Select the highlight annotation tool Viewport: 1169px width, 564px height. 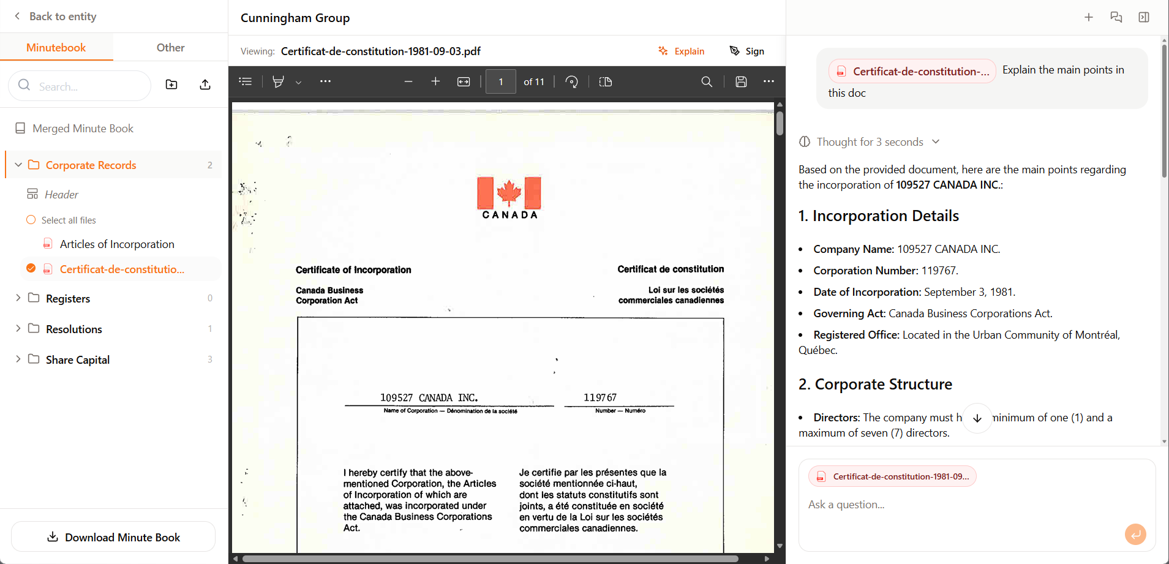click(x=278, y=81)
